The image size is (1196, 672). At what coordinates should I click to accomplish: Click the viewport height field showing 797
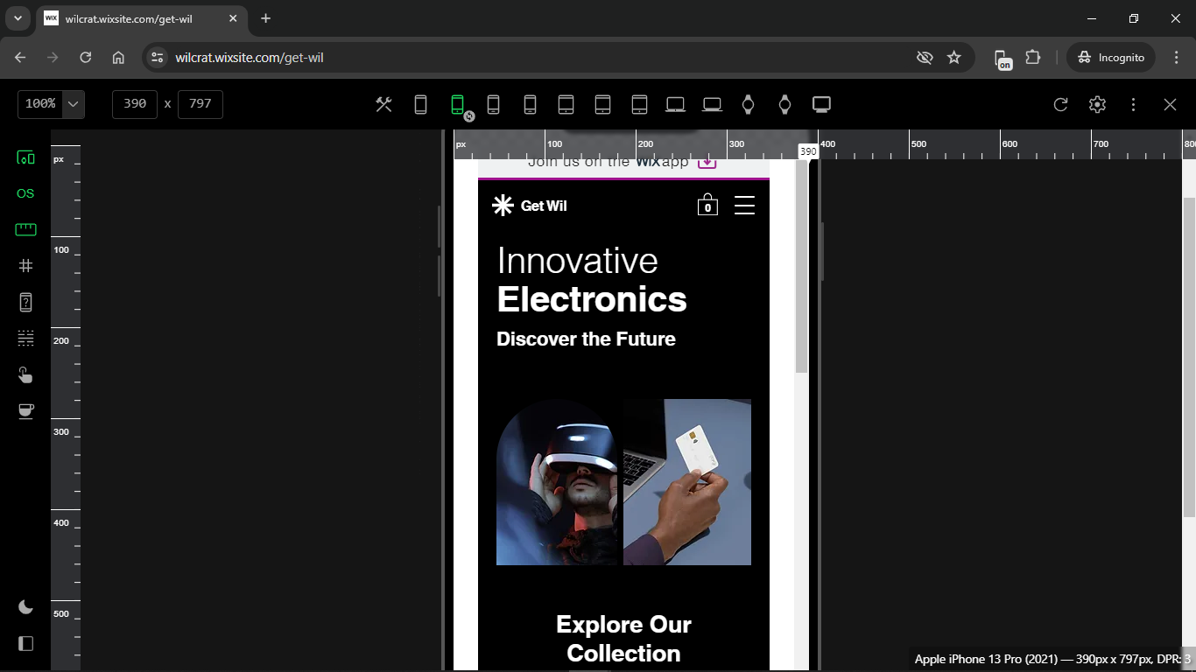point(201,104)
